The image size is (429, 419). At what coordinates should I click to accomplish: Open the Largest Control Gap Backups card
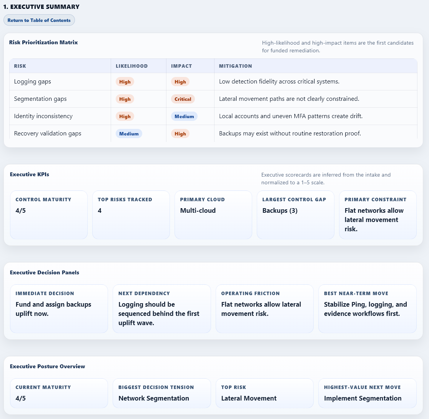pyautogui.click(x=295, y=214)
